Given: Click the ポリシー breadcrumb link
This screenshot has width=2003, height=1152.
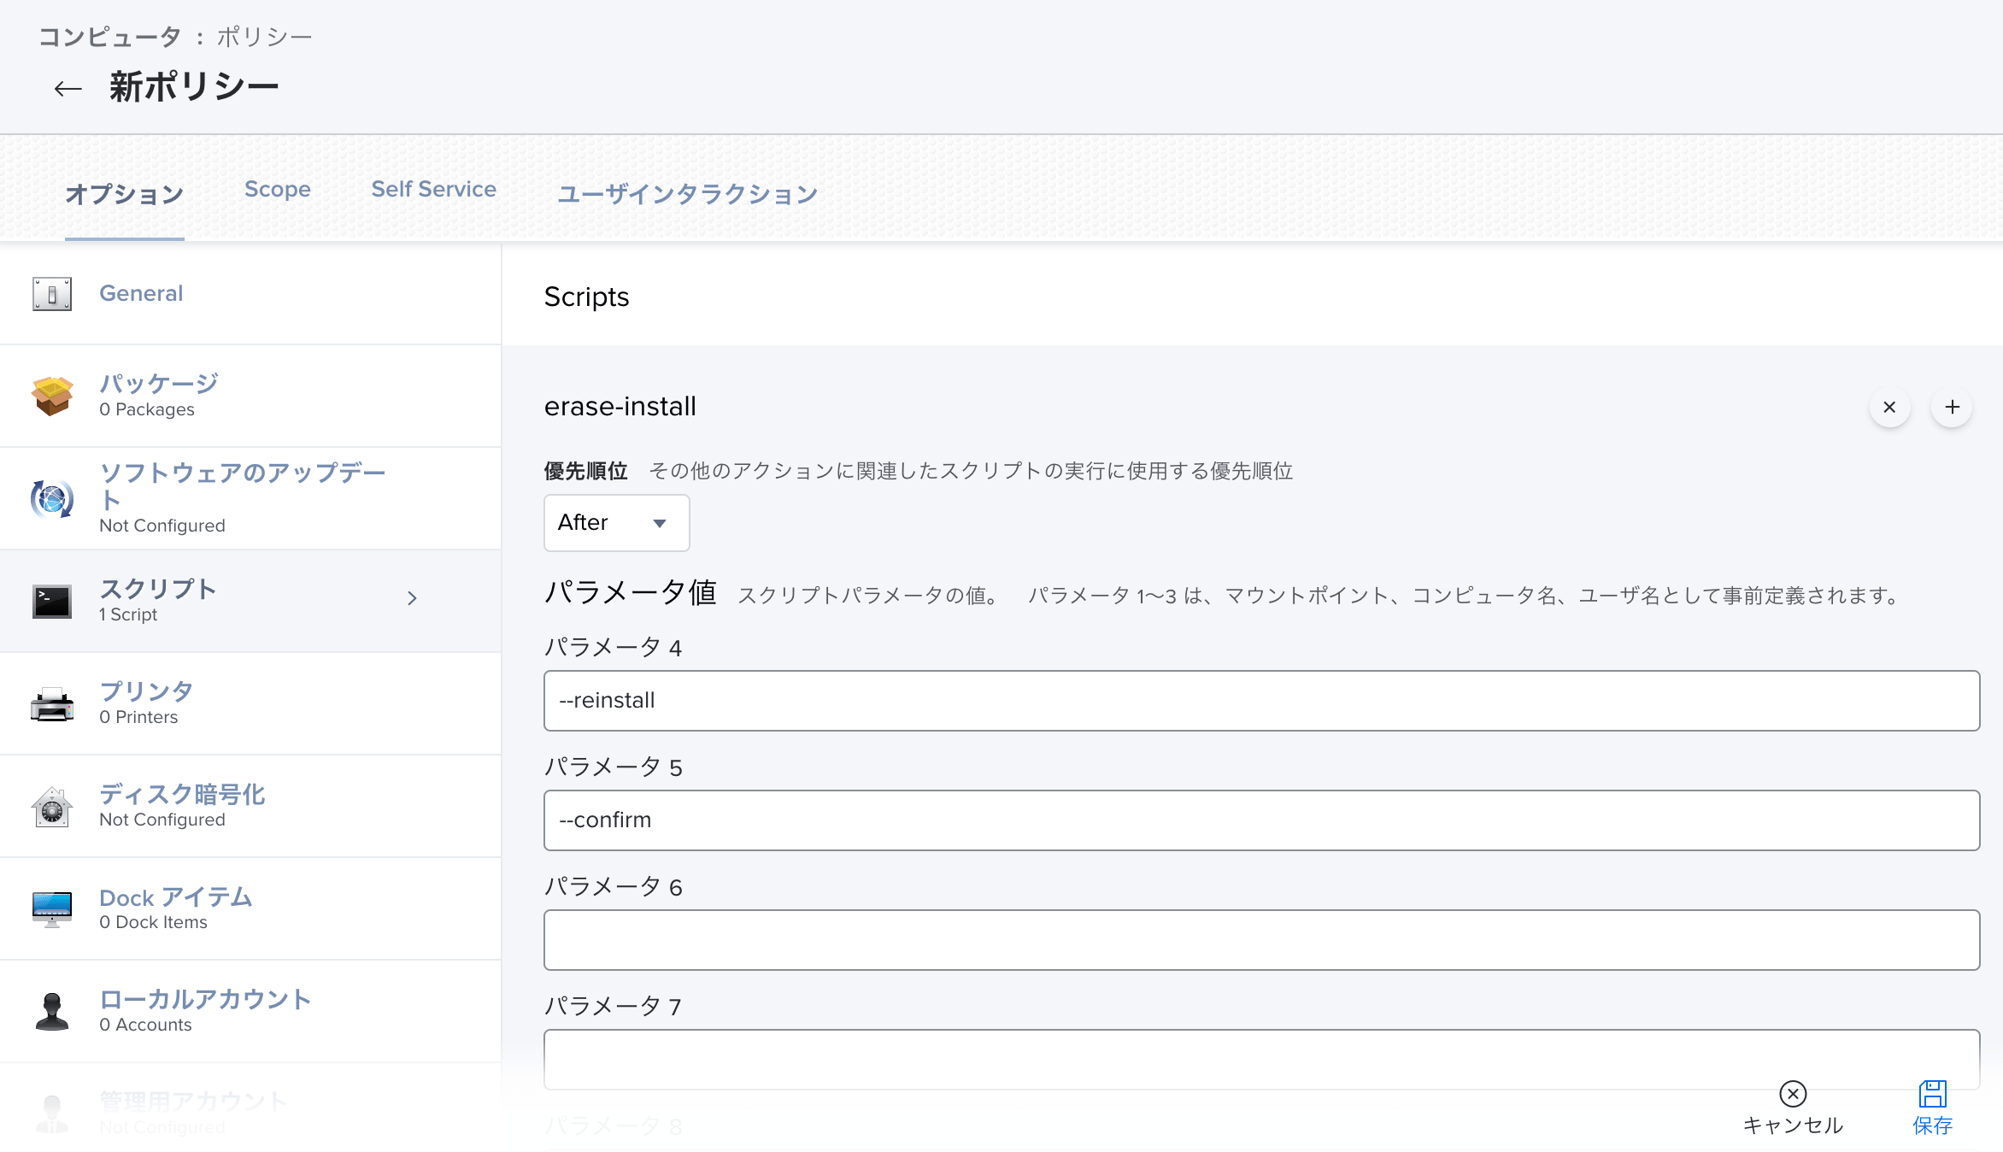Looking at the screenshot, I should [264, 37].
